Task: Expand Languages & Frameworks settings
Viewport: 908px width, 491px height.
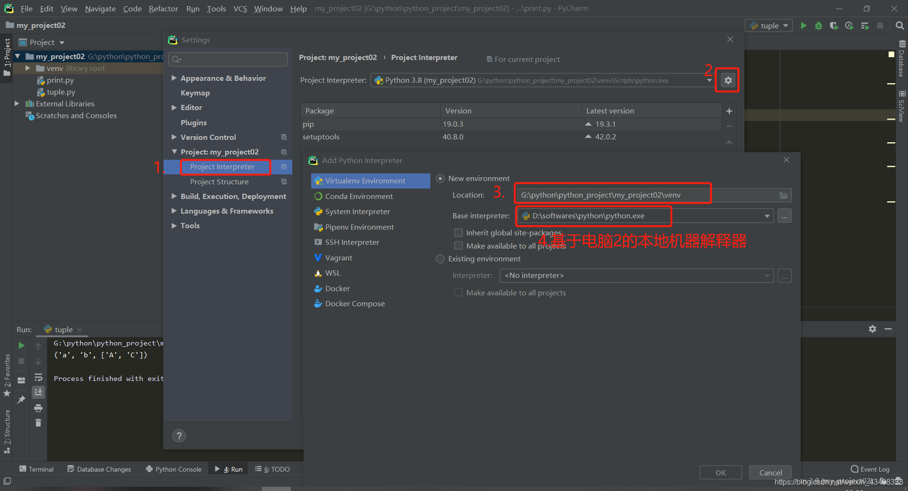Action: pos(174,211)
